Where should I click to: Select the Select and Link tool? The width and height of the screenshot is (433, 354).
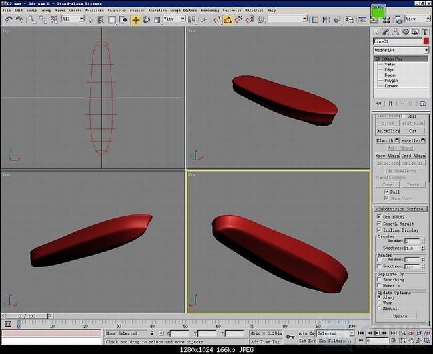tap(33, 19)
